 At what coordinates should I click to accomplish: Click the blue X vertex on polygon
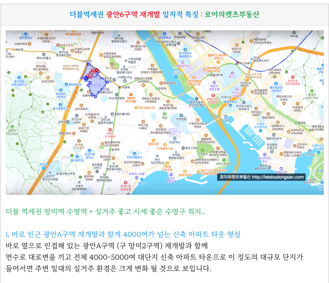tap(86, 78)
